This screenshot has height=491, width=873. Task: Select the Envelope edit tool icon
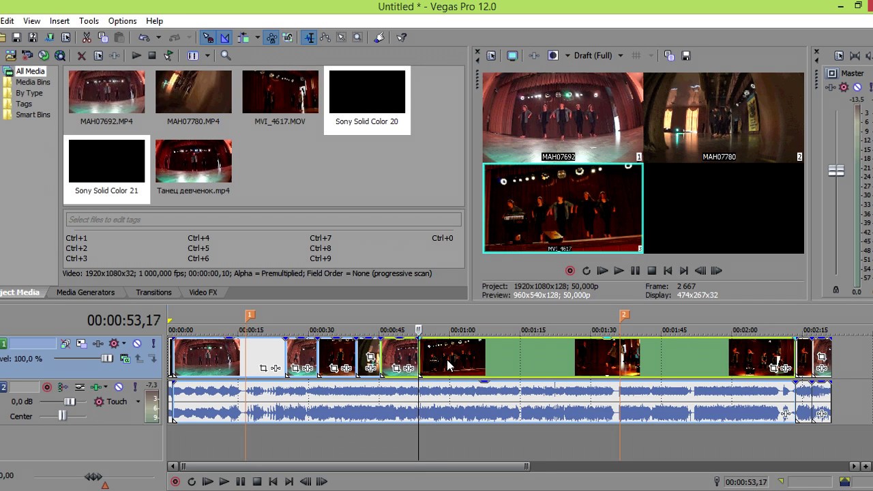coord(325,38)
